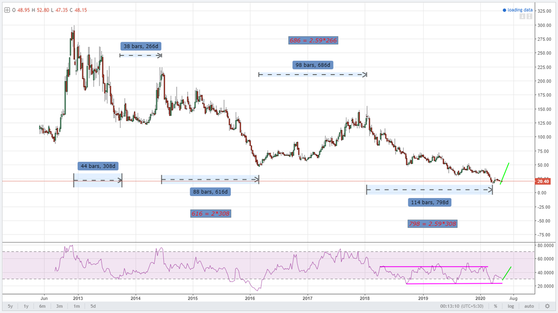Image resolution: width=558 pixels, height=313 pixels.
Task: Set chart range to 5d
Action: [x=93, y=306]
